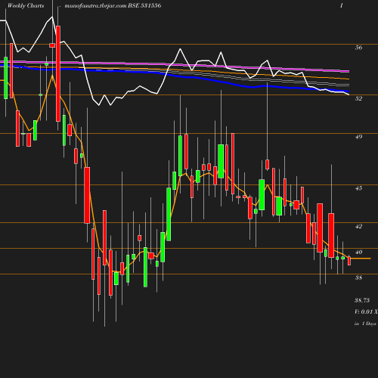
Task: Click the 'munafasutra.tbrjar.com BSE 531556' label
Action: coord(113,5)
